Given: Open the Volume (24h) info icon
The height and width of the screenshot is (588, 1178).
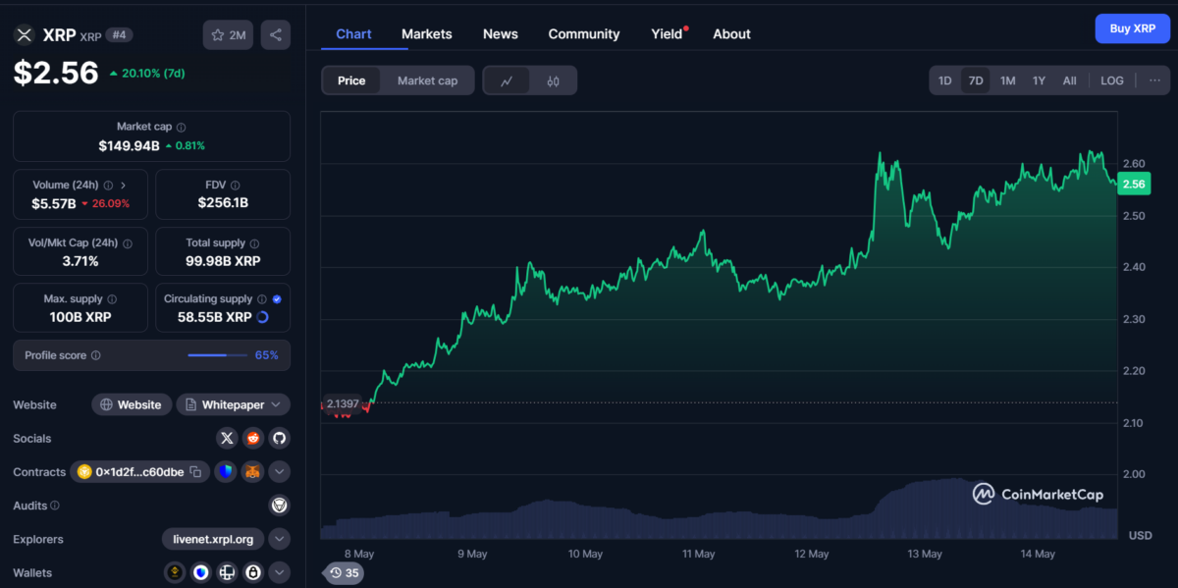Looking at the screenshot, I should click(x=108, y=186).
